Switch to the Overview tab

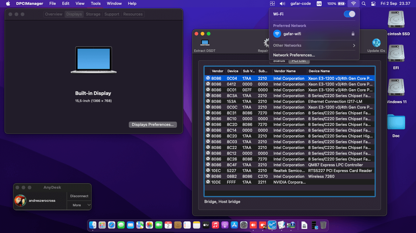[54, 14]
